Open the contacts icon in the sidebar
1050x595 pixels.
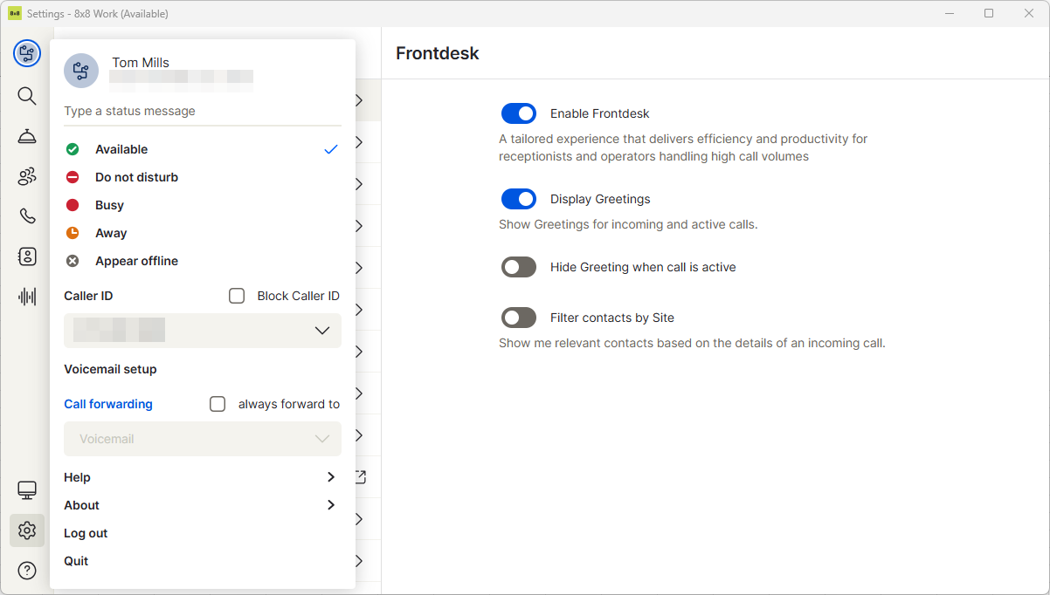pos(27,176)
